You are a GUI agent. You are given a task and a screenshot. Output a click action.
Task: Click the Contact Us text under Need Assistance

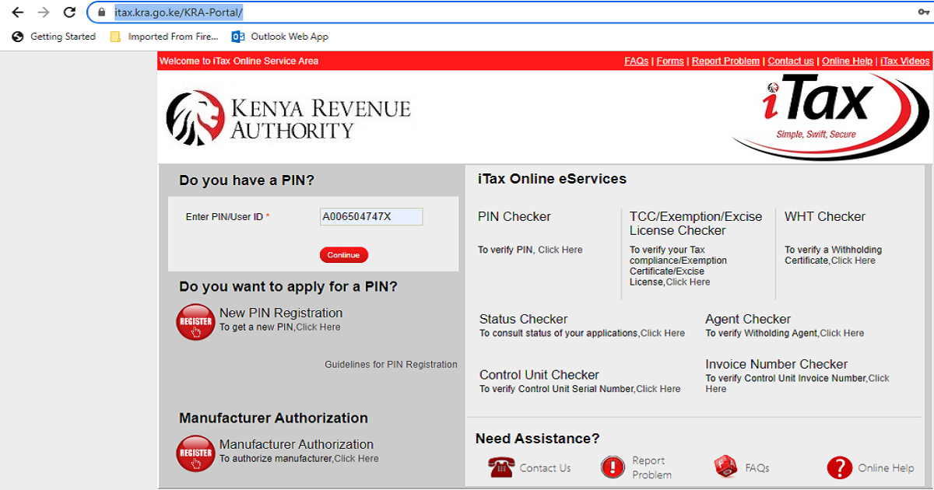click(x=545, y=468)
